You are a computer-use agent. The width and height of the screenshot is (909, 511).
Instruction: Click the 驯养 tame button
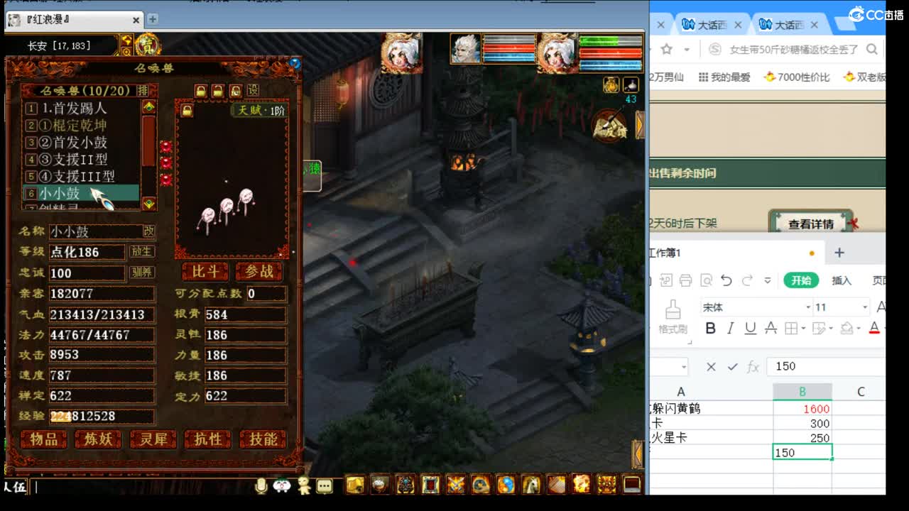[x=142, y=272]
